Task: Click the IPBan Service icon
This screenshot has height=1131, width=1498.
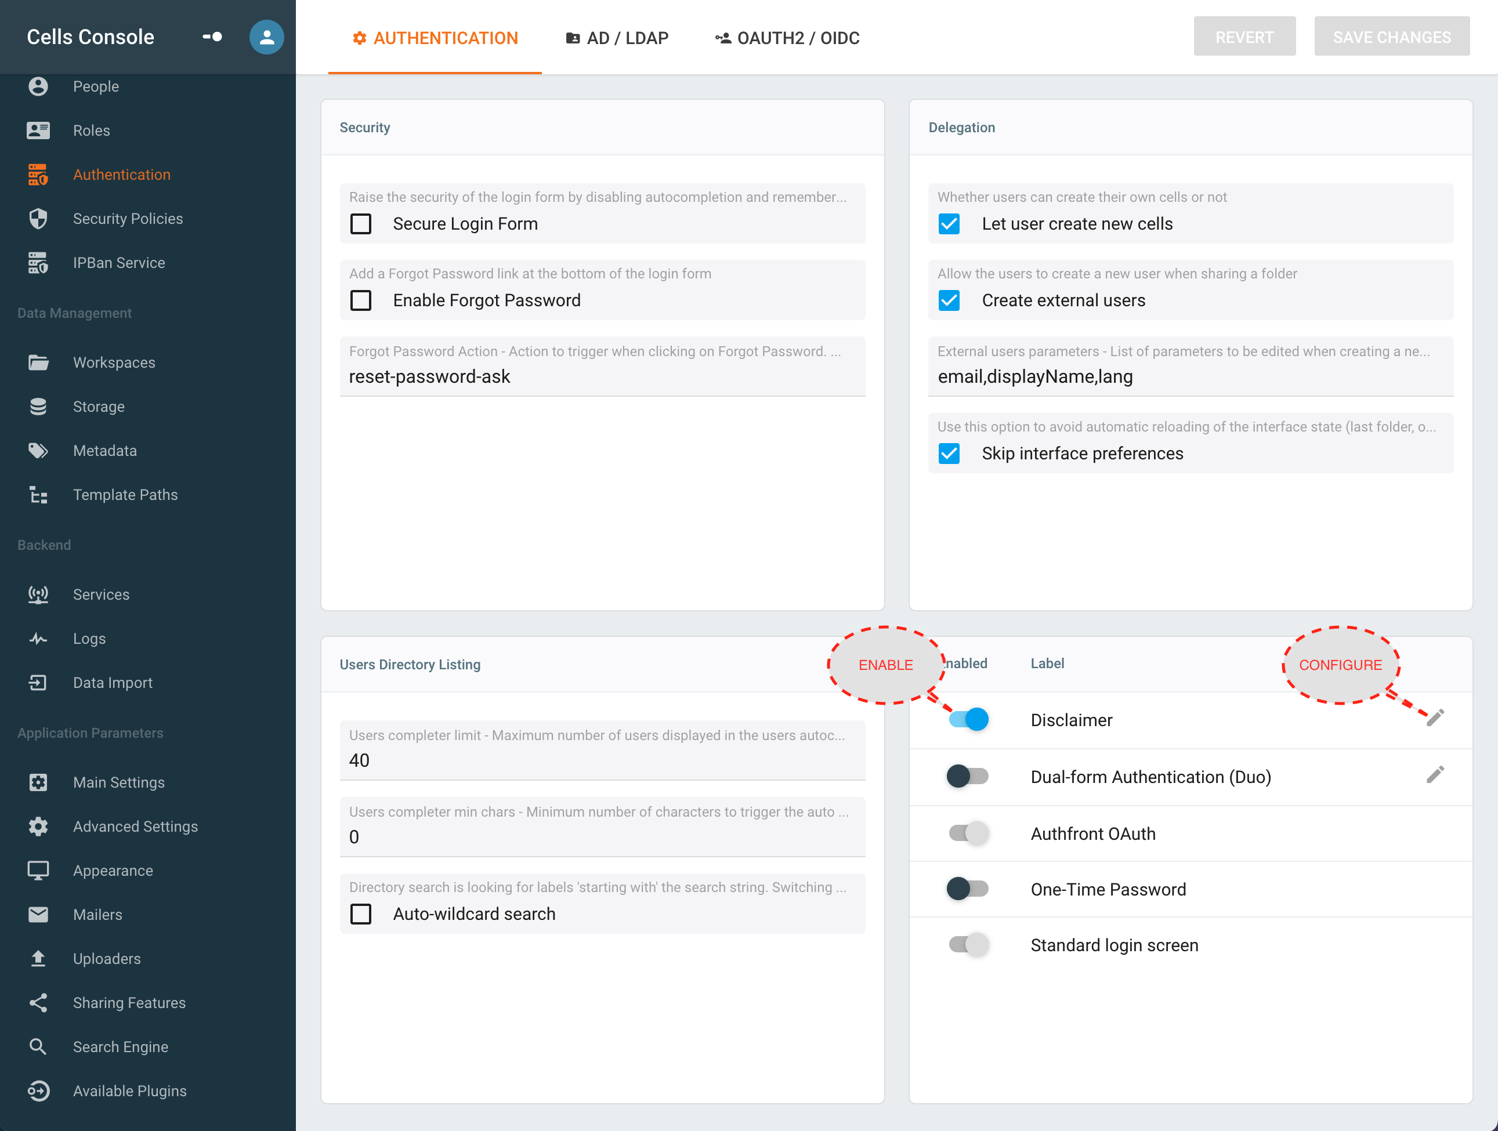Action: [38, 263]
